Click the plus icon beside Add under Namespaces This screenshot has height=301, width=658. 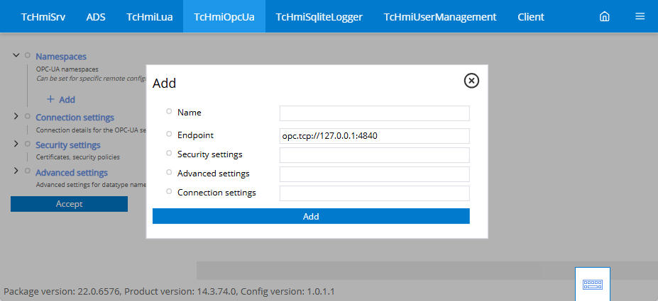pyautogui.click(x=50, y=99)
